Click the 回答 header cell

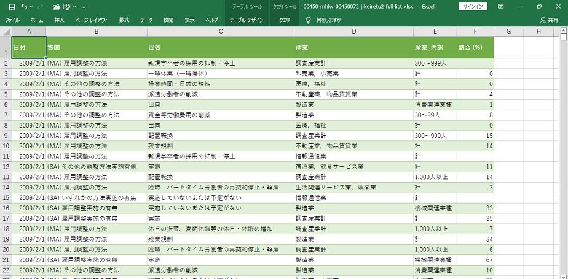[x=221, y=47]
